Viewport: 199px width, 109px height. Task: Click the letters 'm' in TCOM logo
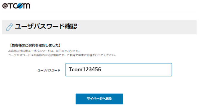(26, 6)
